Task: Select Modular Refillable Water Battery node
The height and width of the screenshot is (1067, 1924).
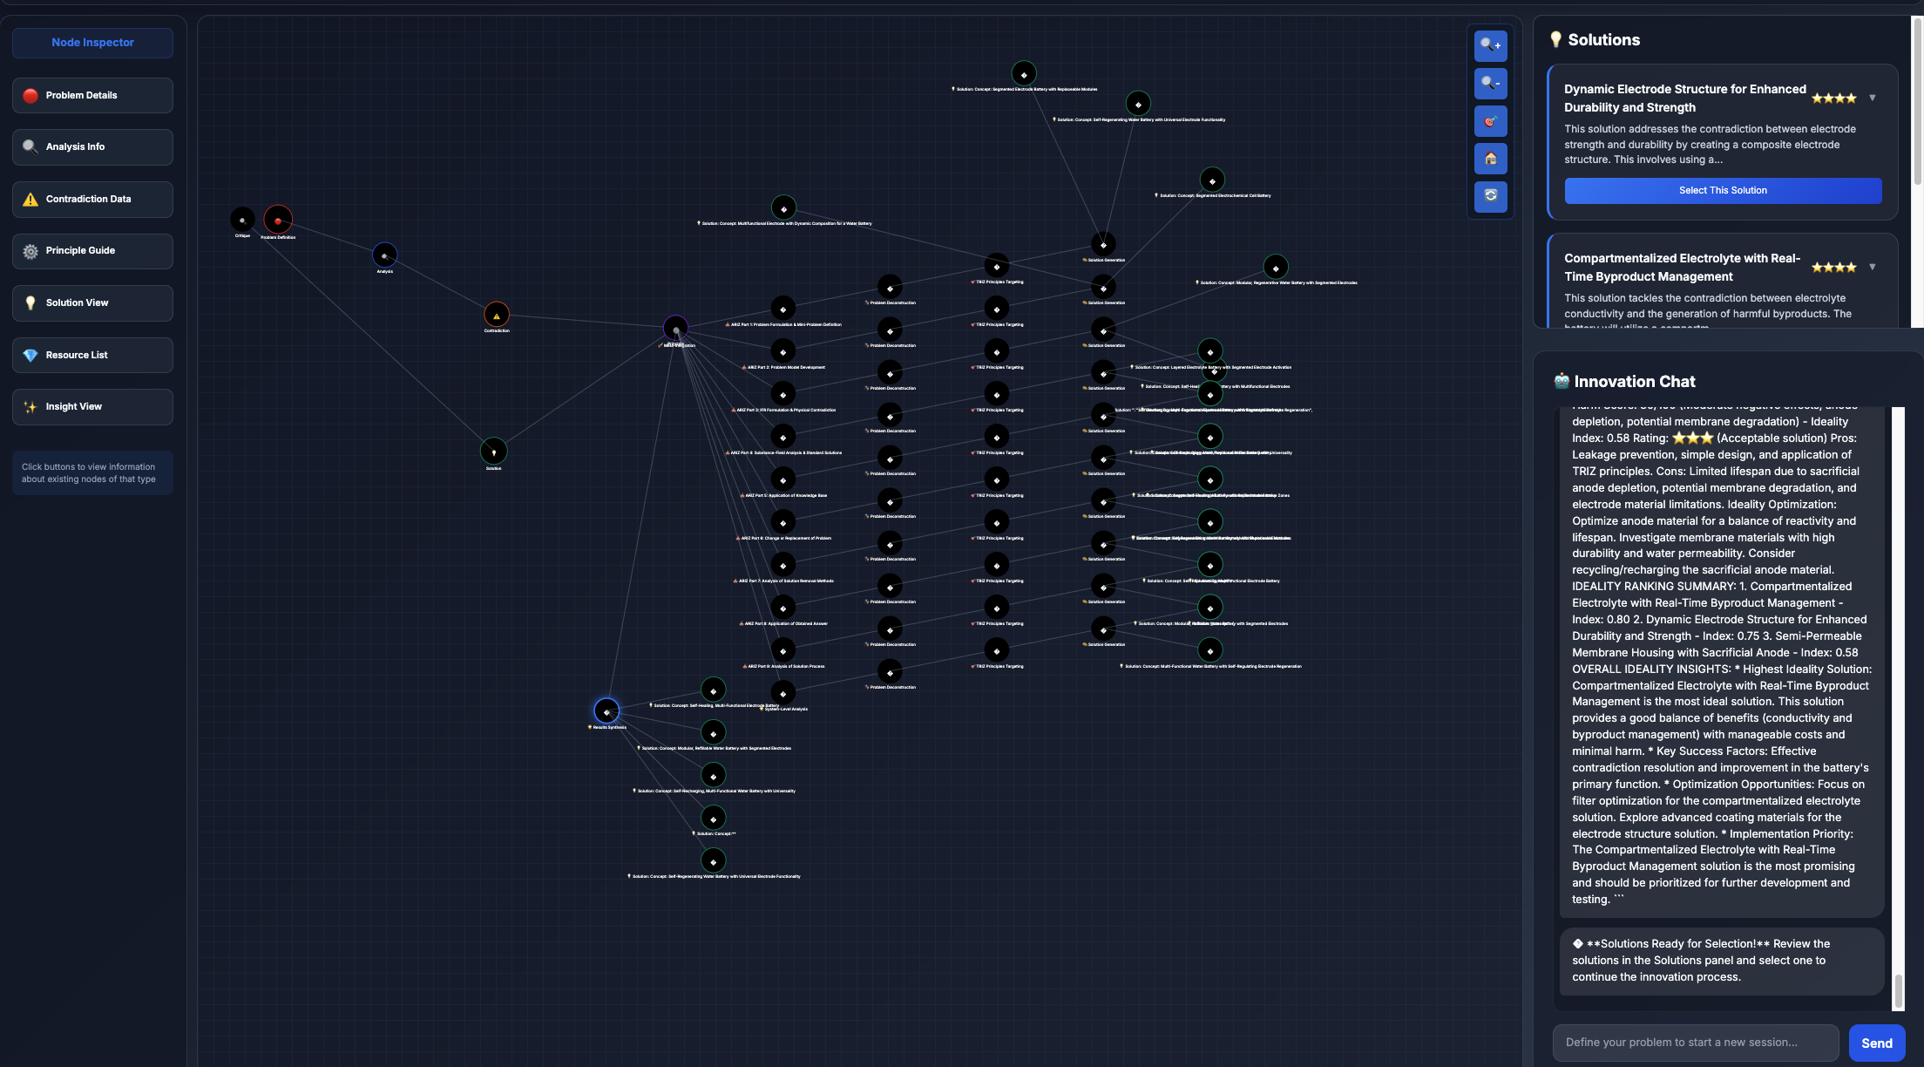Action: 713,732
